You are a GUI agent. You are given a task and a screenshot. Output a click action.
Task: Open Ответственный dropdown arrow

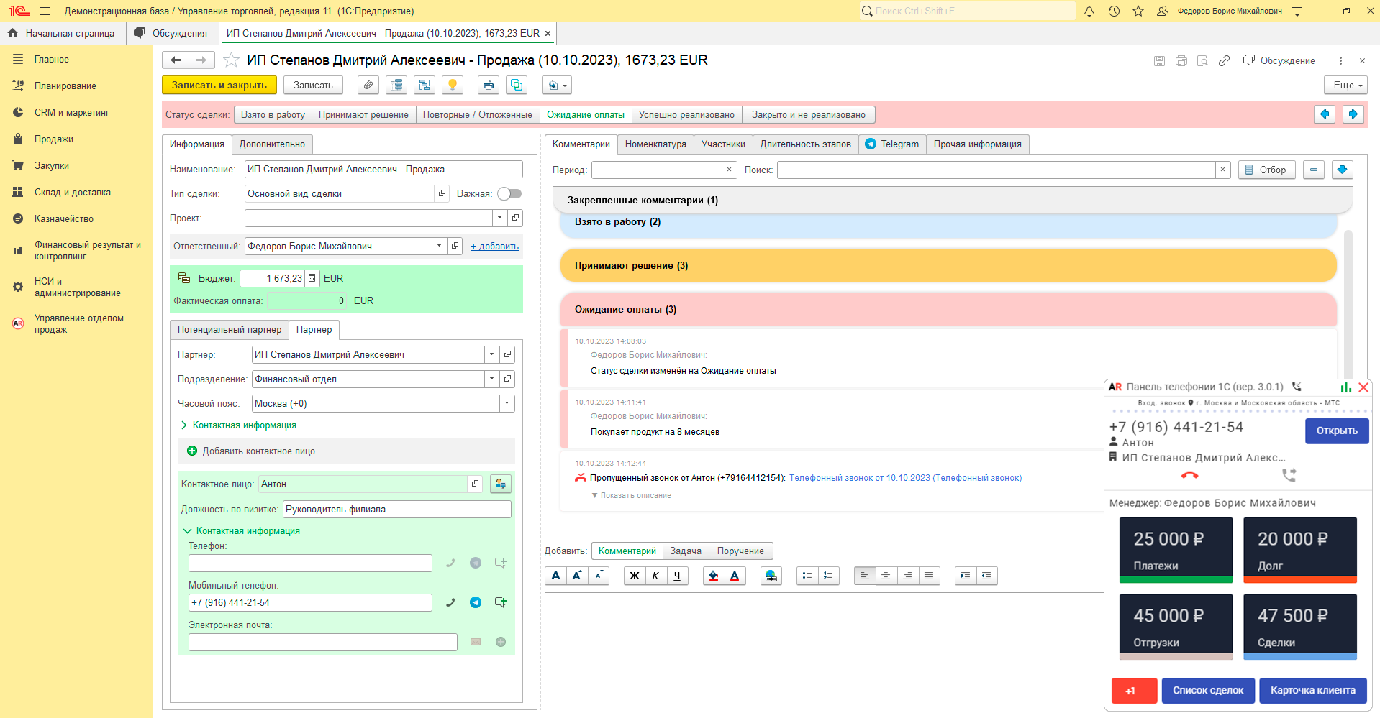click(x=439, y=246)
